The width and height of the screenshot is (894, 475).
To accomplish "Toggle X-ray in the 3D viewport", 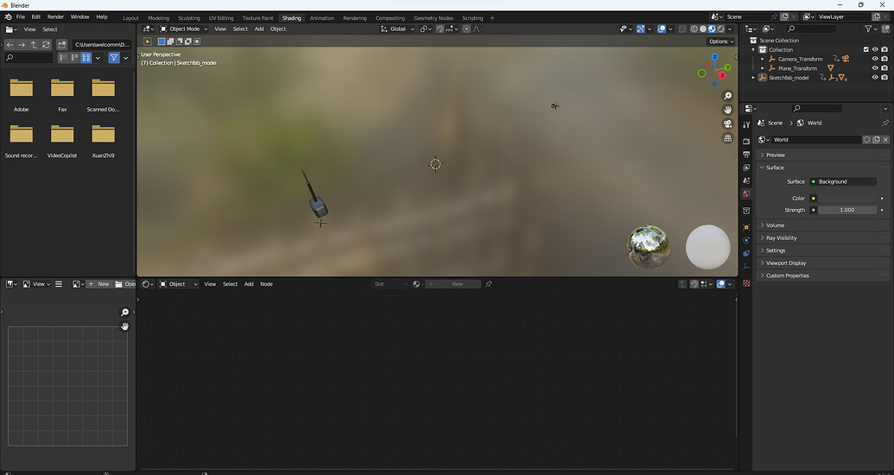I will click(x=682, y=29).
